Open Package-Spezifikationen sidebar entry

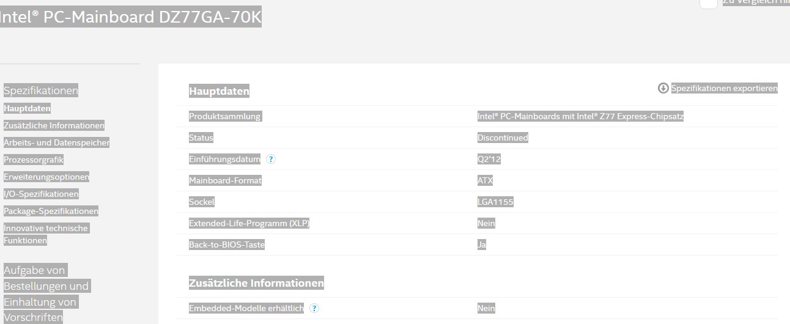tap(51, 211)
